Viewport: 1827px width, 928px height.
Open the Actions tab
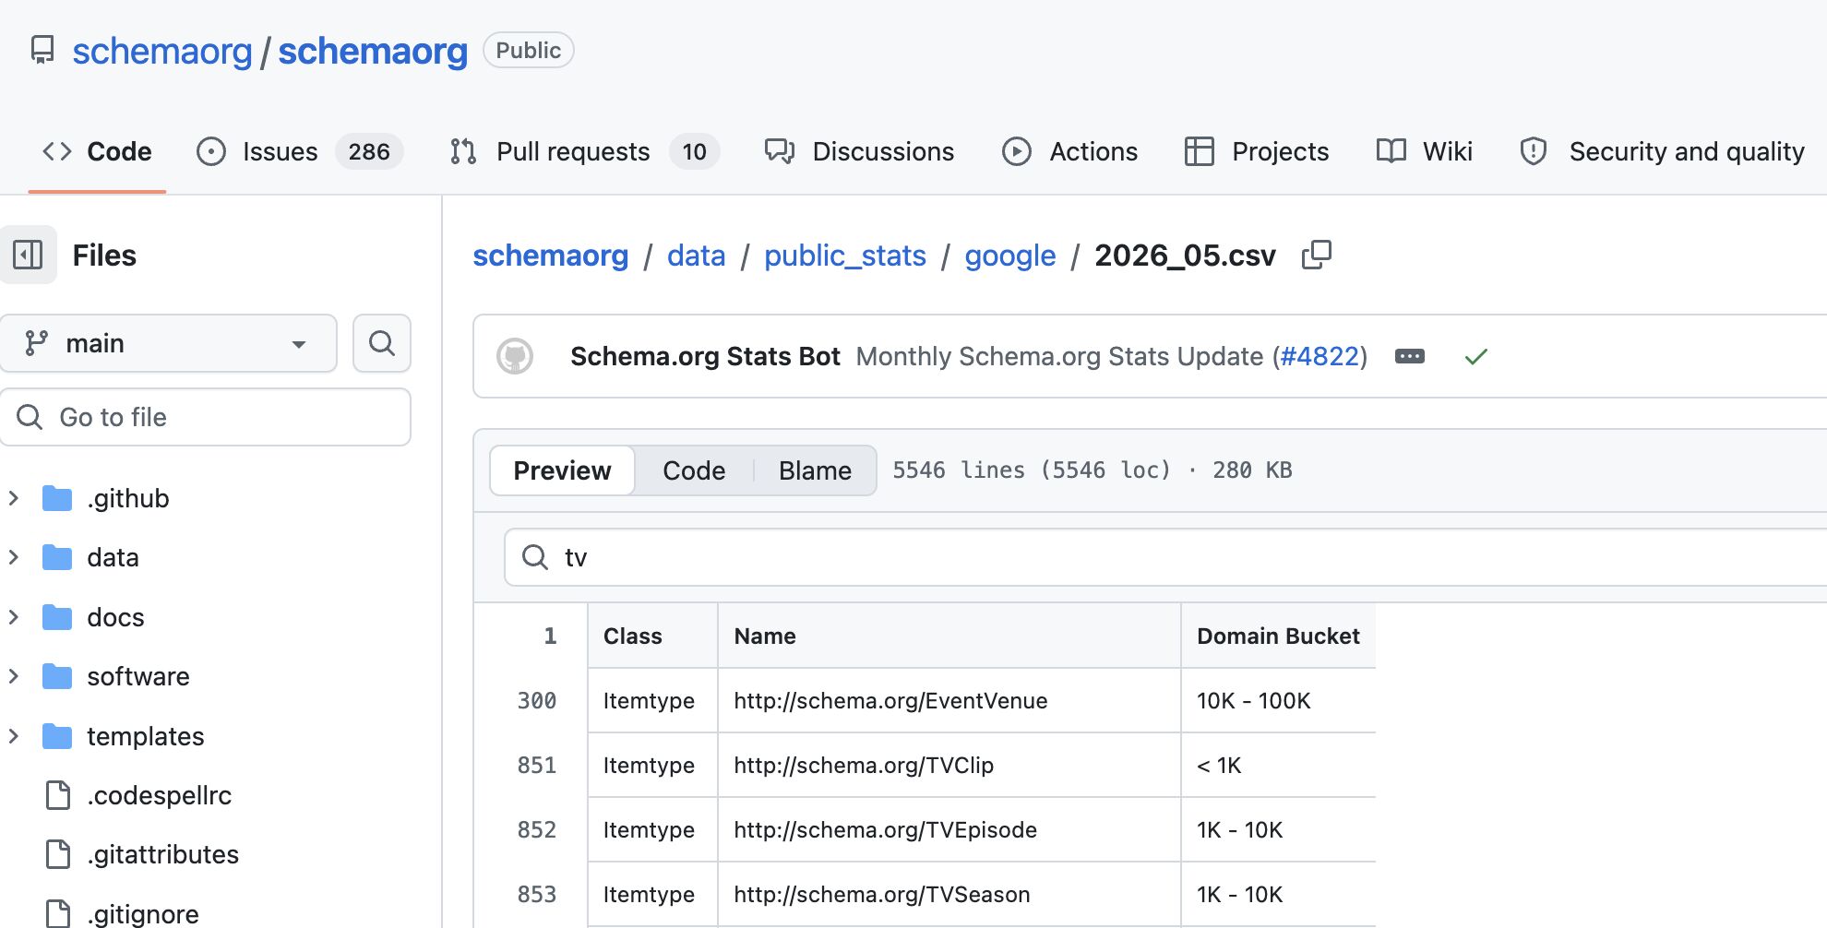click(1070, 151)
